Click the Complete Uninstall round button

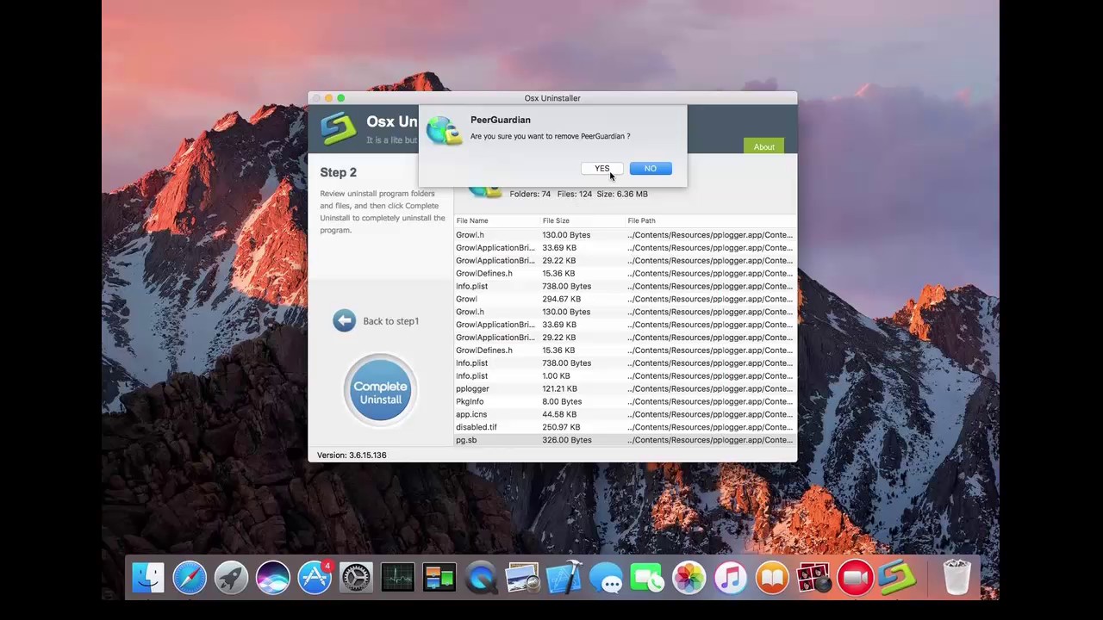[380, 389]
